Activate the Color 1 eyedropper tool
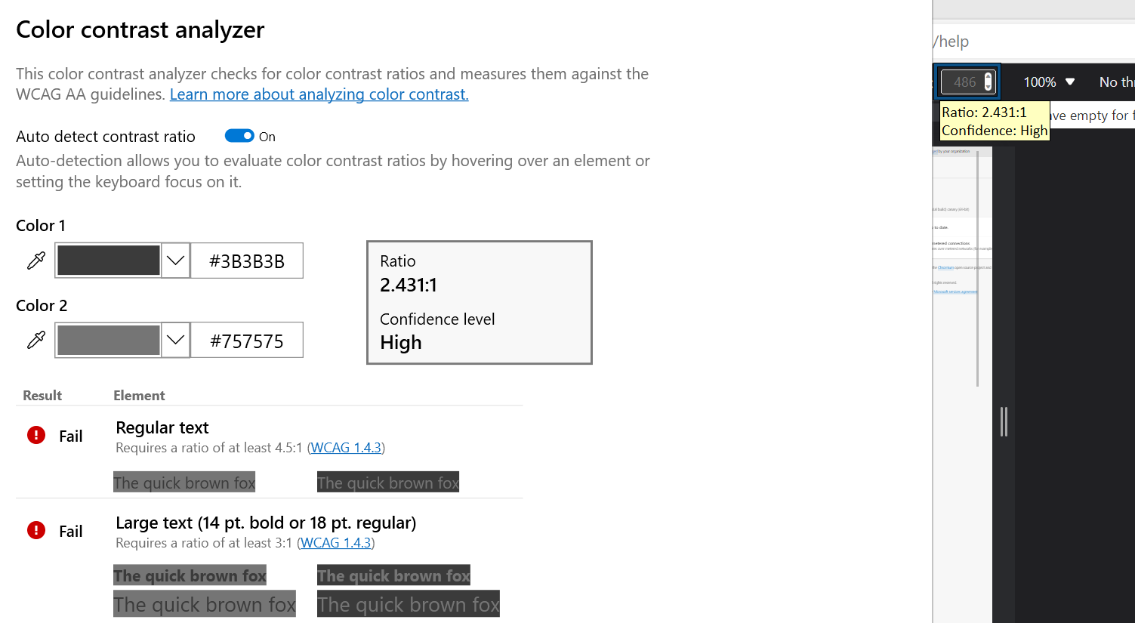 tap(35, 260)
